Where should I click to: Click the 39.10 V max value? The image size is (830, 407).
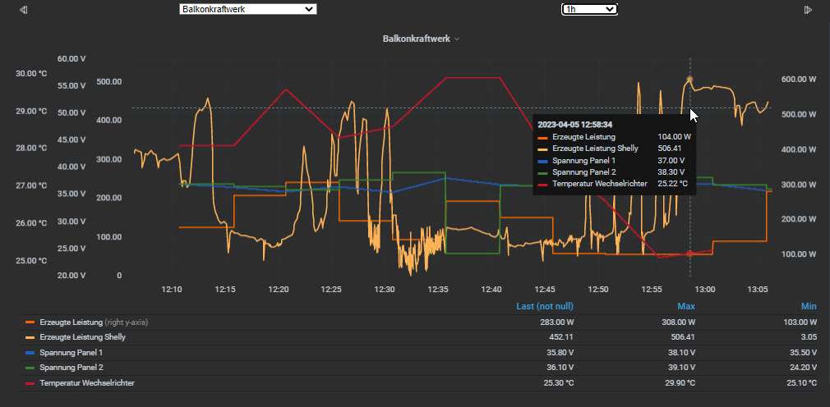[x=680, y=367]
